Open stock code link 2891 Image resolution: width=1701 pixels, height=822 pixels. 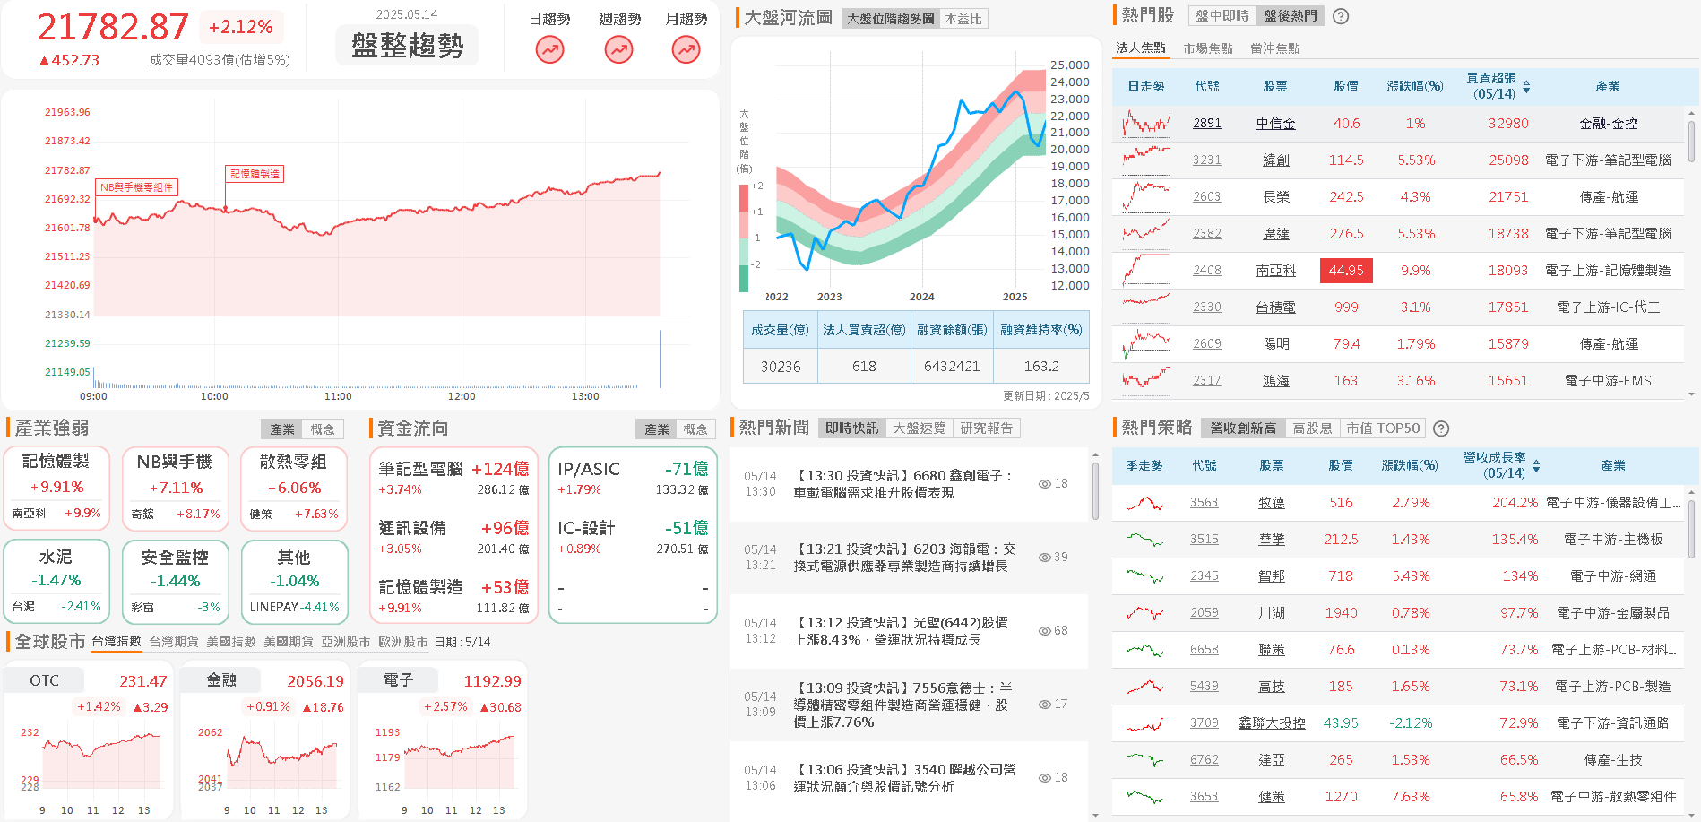click(1207, 124)
